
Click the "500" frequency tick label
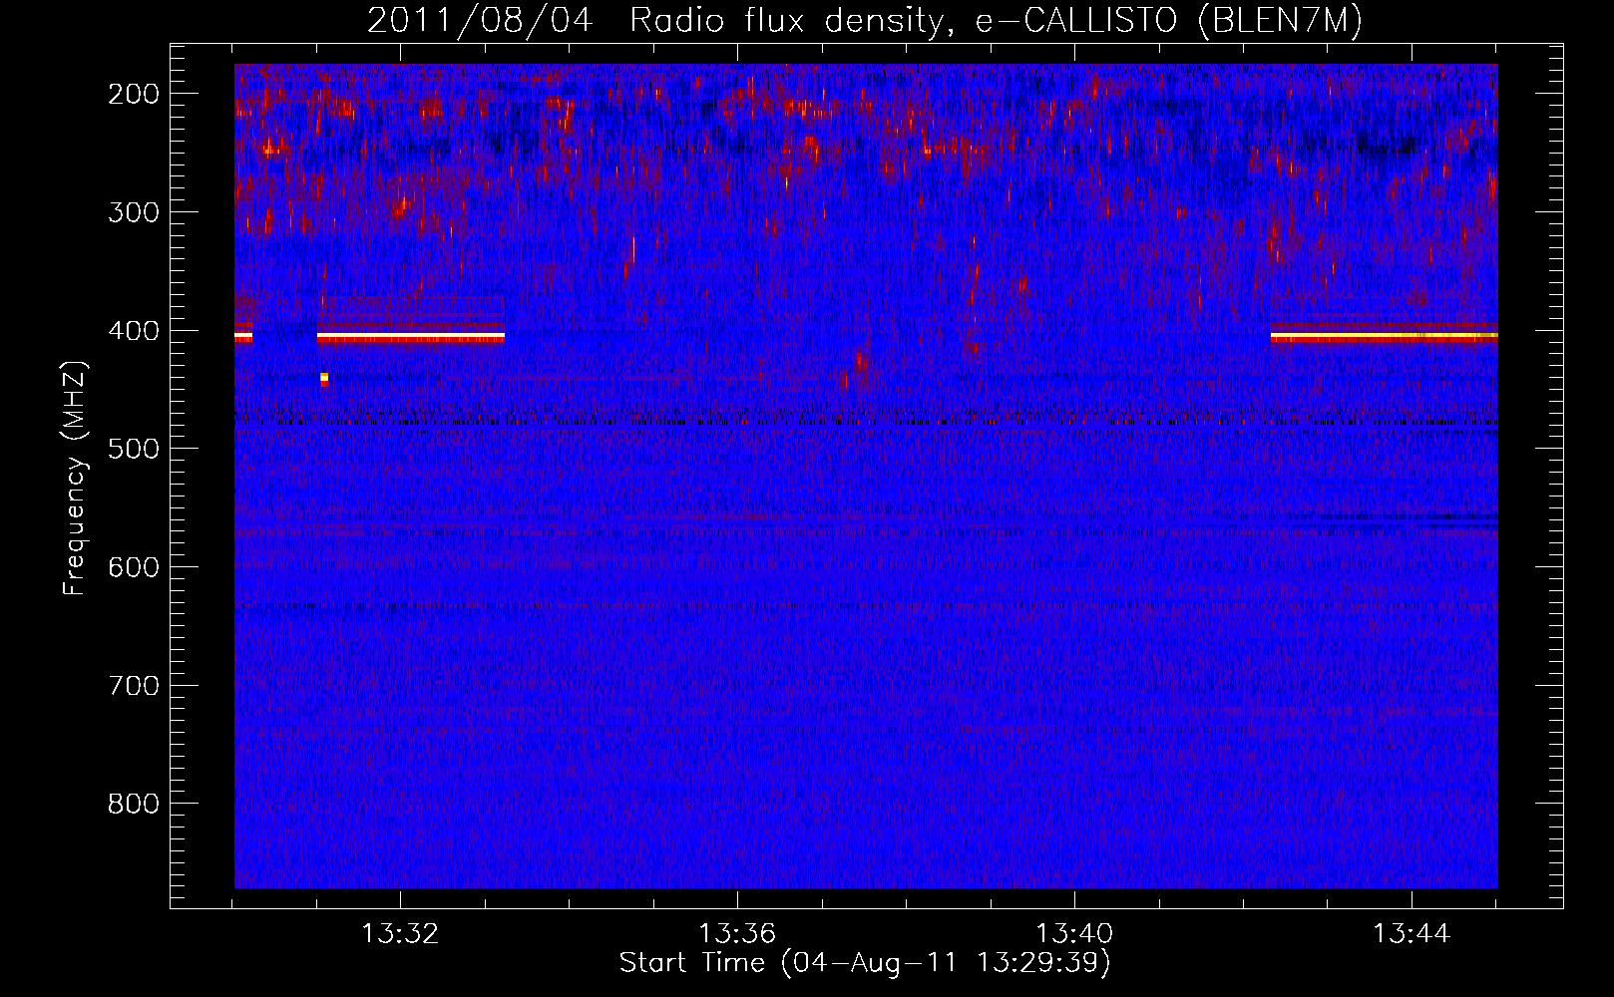(134, 449)
